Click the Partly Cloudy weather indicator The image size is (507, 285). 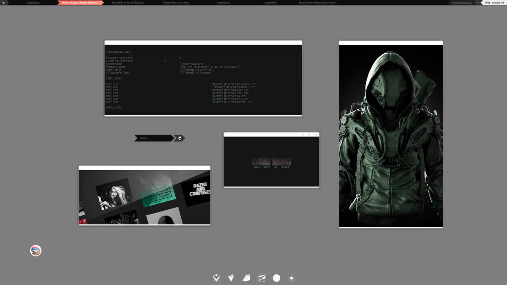462,3
